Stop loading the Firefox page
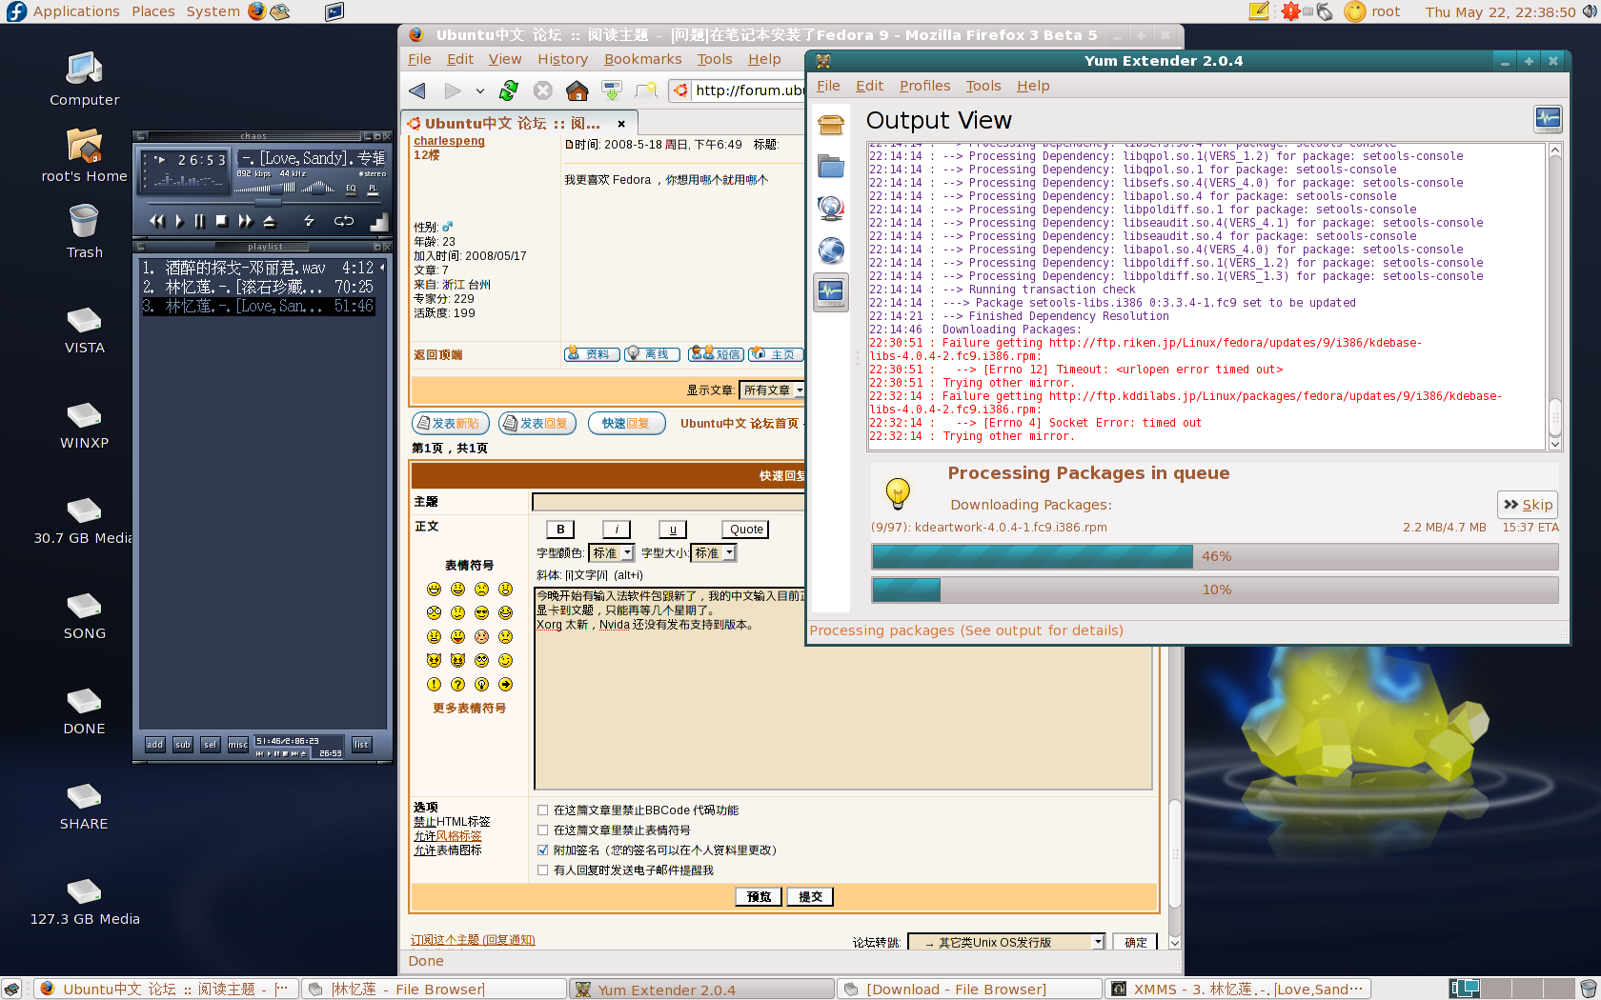Screen dimensions: 1601x1000 point(543,90)
